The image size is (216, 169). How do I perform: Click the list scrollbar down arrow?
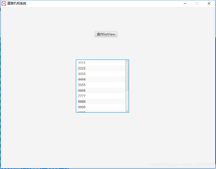click(x=127, y=111)
